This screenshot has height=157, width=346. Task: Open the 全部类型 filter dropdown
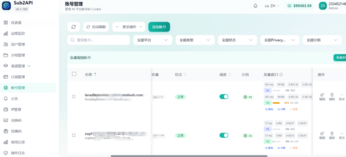click(195, 40)
